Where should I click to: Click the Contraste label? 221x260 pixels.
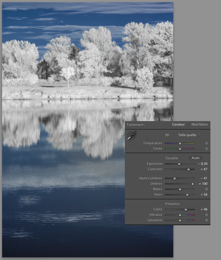[155, 169]
